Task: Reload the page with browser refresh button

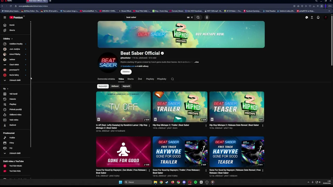Action: [11, 6]
